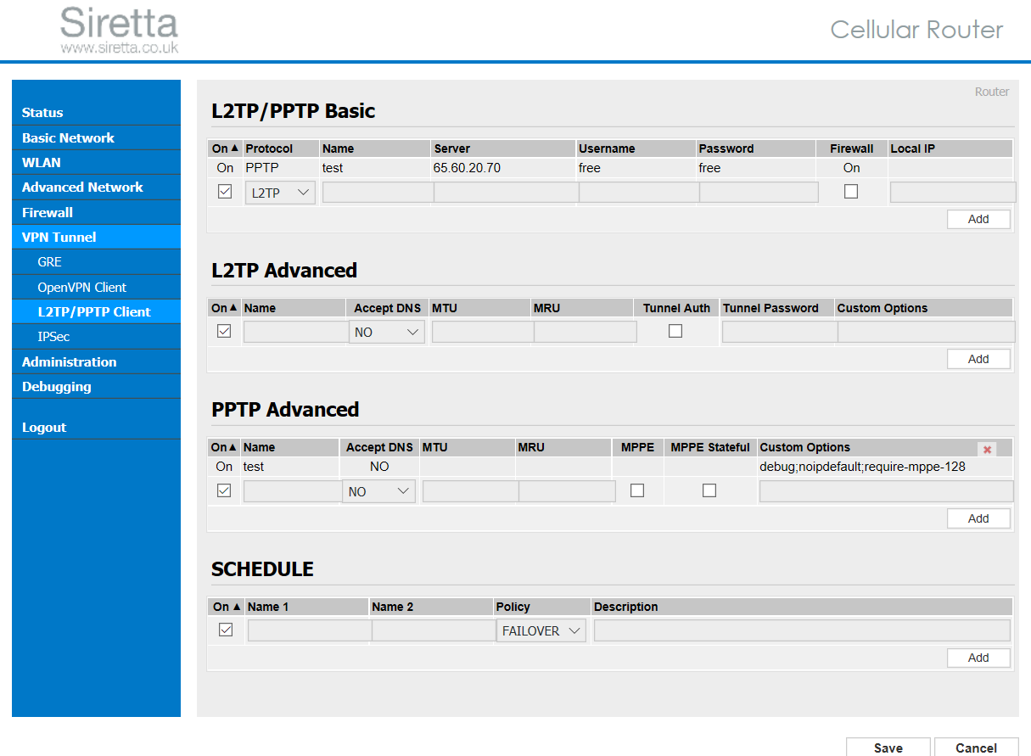1031x756 pixels.
Task: Open the L2TP protocol dropdown
Action: point(280,193)
